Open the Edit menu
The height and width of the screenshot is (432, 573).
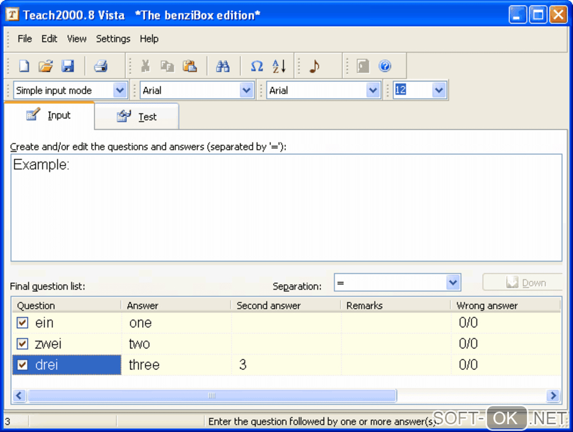(x=49, y=39)
